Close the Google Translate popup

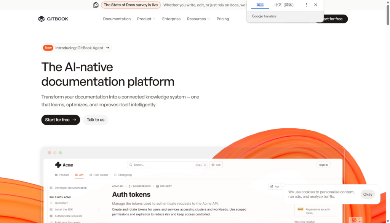(x=315, y=5)
